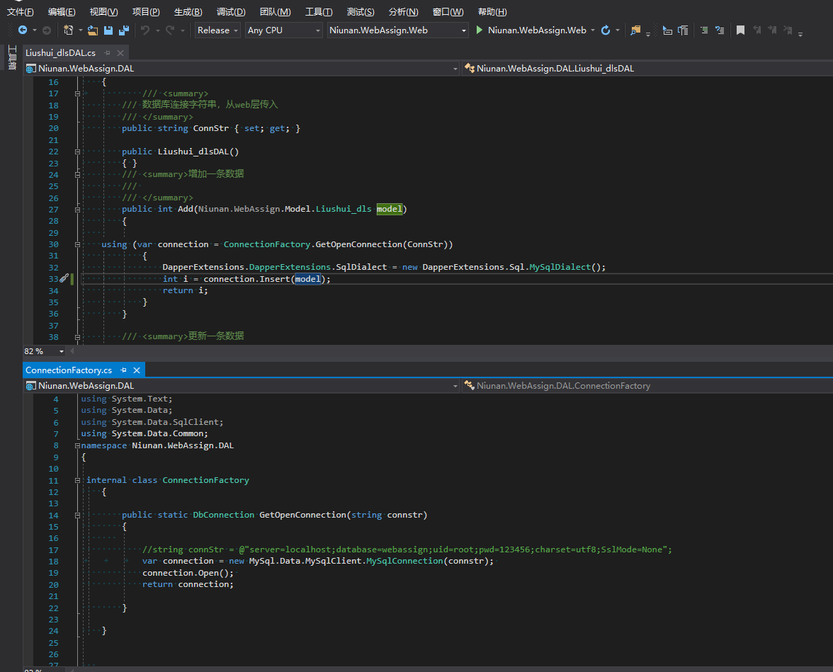Screen dimensions: 833x672
Task: Click the navigate backward arrow icon
Action: [x=23, y=30]
